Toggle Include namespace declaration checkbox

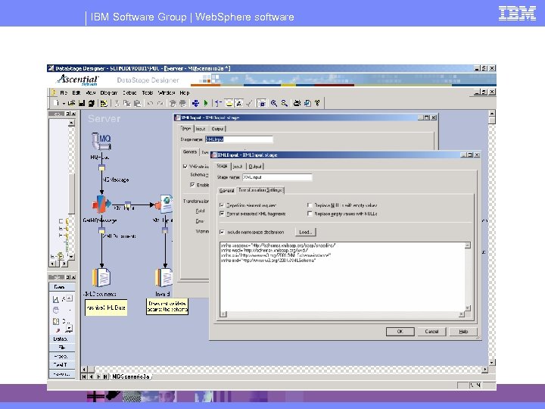pyautogui.click(x=222, y=232)
